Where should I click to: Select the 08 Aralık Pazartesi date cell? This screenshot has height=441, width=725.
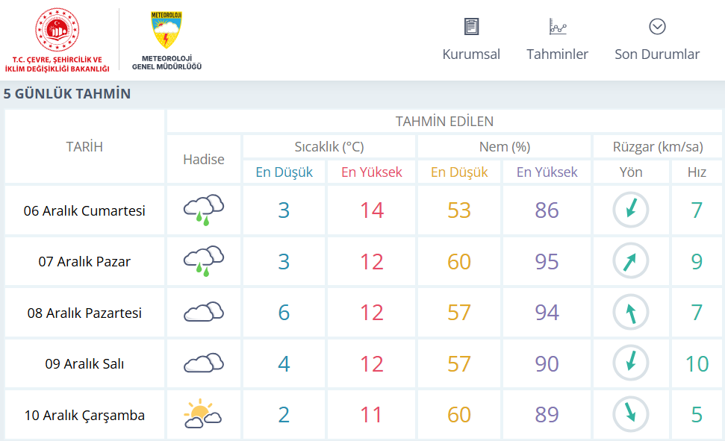pyautogui.click(x=84, y=313)
